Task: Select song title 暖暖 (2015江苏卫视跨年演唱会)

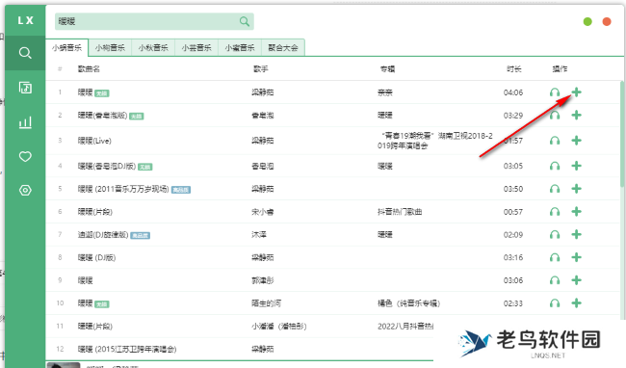Action: [127, 350]
